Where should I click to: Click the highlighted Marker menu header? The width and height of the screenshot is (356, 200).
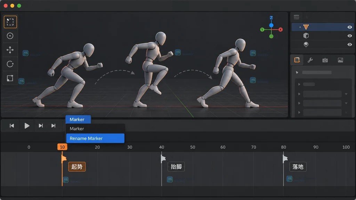point(78,119)
